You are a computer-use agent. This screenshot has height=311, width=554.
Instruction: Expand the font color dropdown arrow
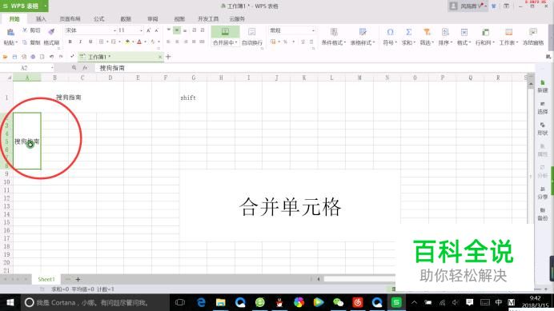145,42
